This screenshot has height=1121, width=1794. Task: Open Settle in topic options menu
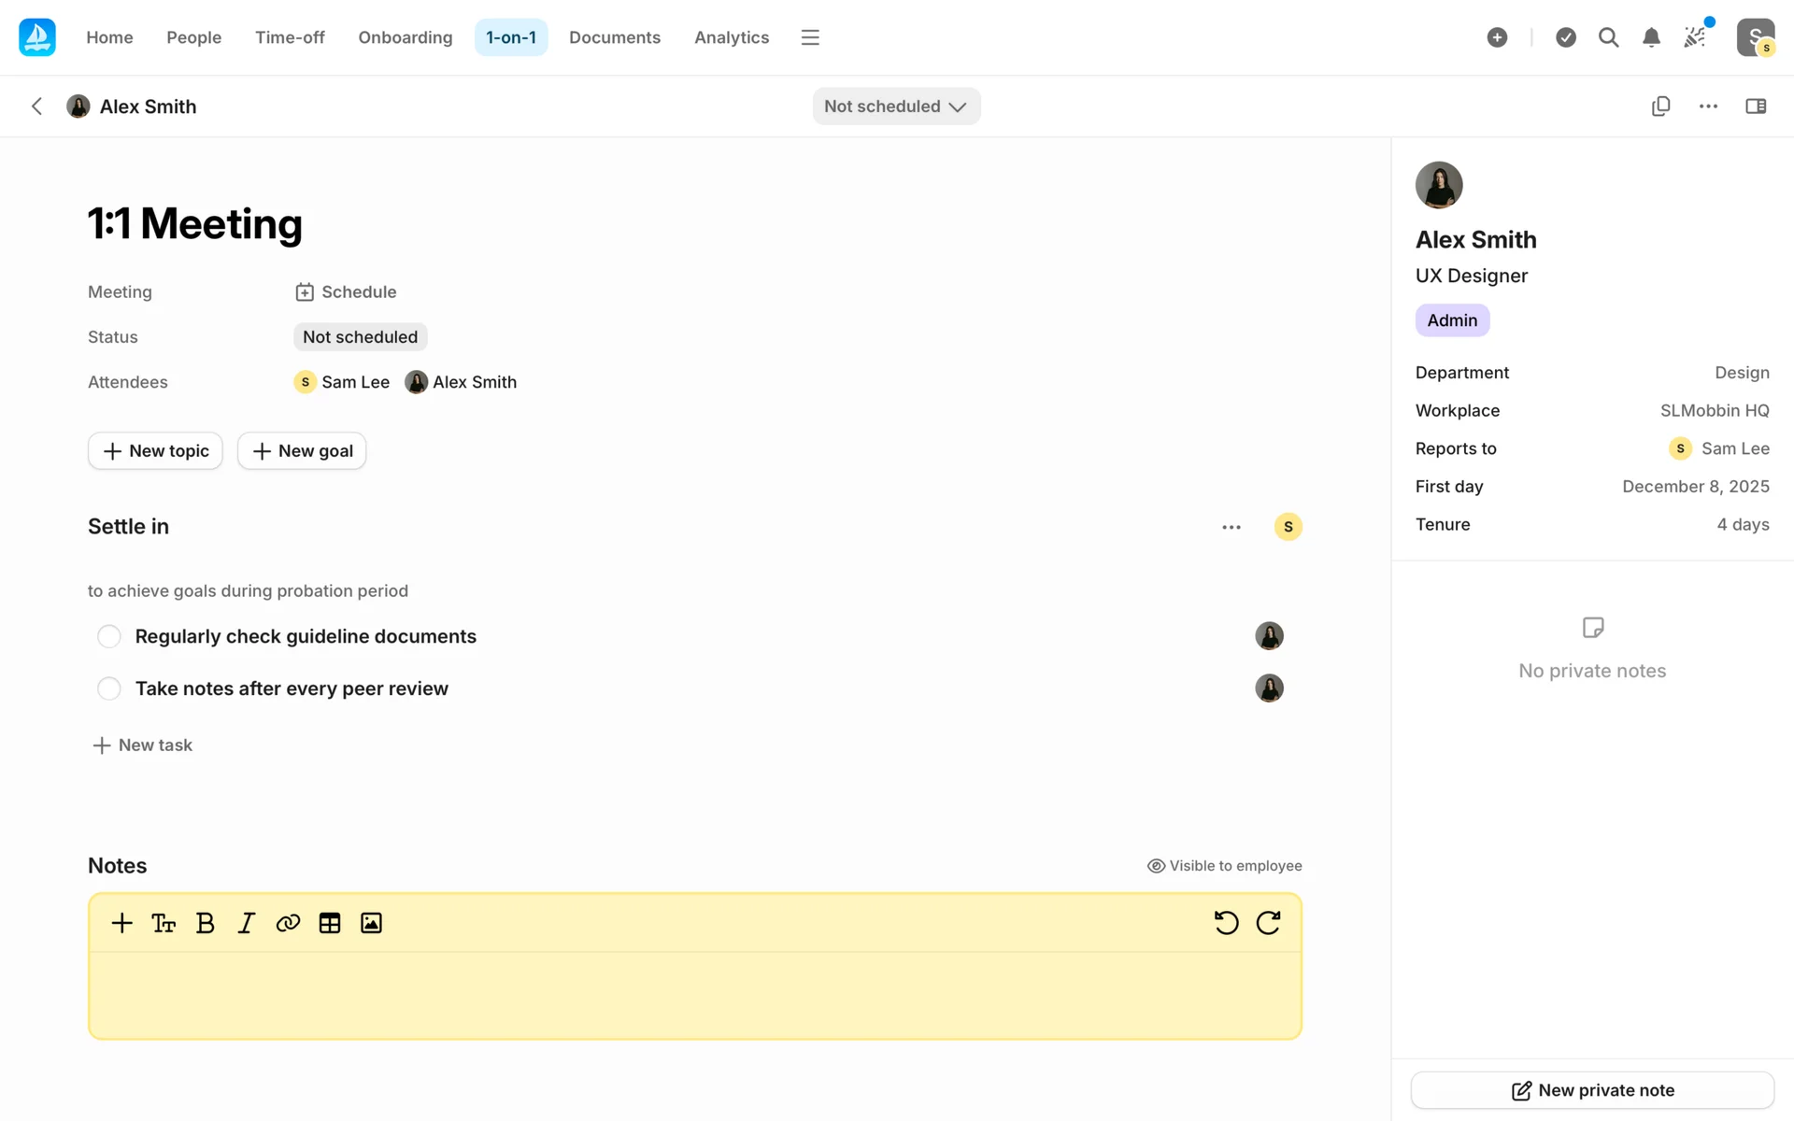tap(1232, 527)
